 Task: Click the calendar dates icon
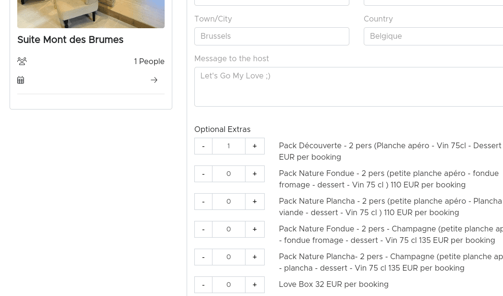point(21,80)
